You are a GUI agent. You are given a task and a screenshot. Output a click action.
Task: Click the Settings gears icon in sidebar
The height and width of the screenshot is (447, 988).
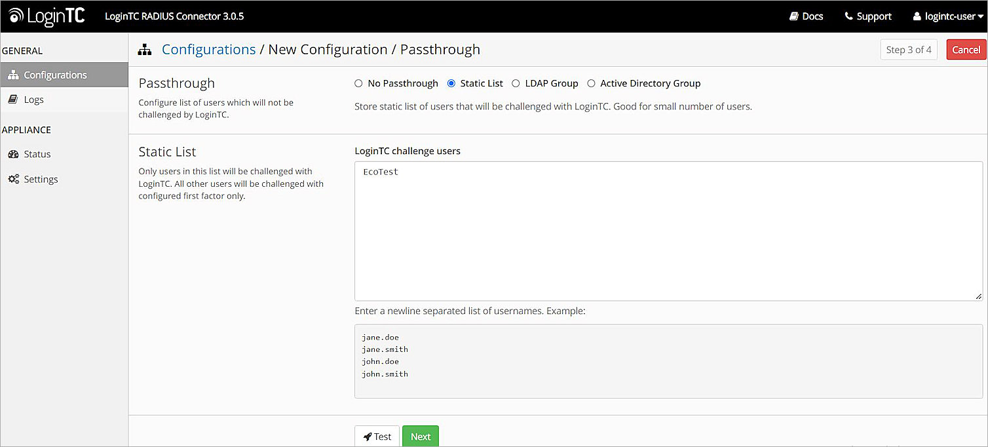click(x=13, y=178)
